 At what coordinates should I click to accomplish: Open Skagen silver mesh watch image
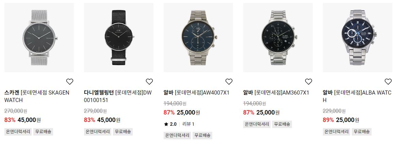(39, 38)
